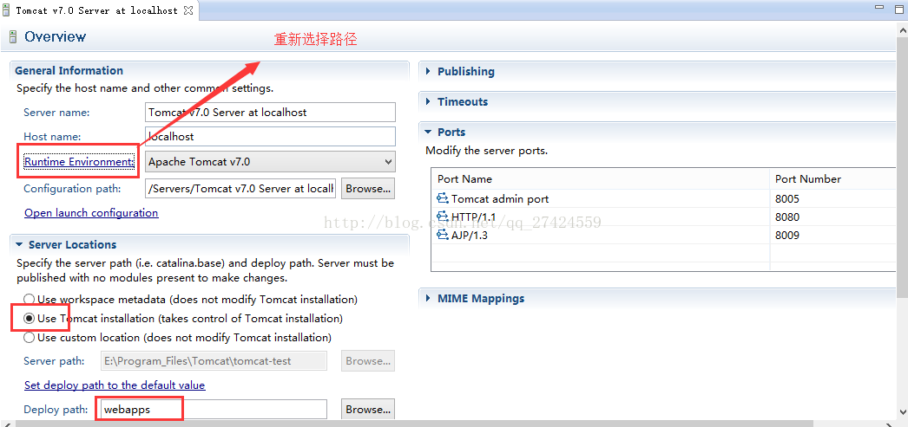
Task: Select the AJP/1.3 port name
Action: click(470, 235)
